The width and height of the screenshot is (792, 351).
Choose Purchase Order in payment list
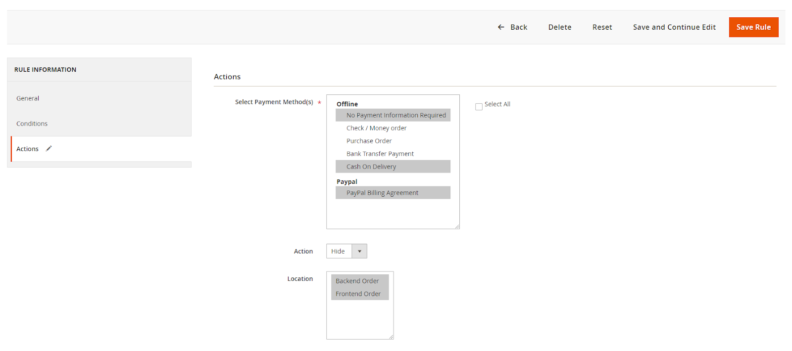[x=369, y=141]
